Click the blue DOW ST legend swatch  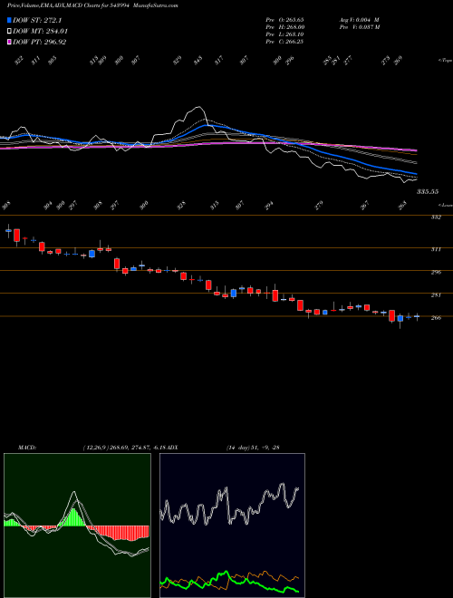click(9, 20)
